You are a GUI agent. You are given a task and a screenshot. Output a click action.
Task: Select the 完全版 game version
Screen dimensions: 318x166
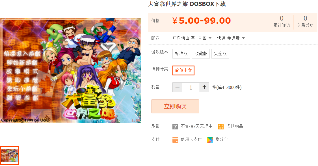[220, 53]
